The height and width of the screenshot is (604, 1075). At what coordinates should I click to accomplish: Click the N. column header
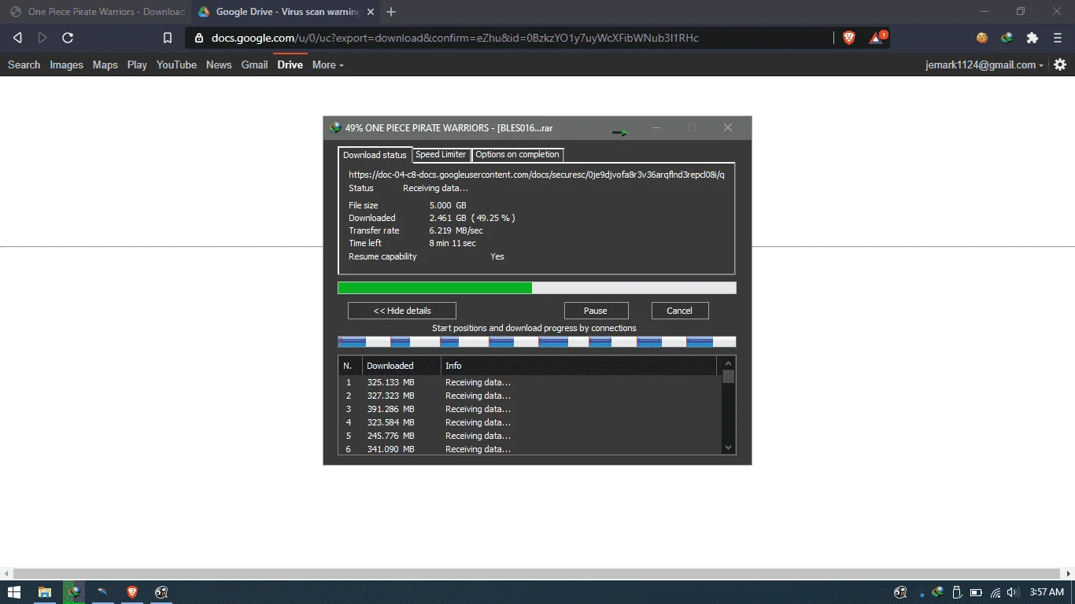350,366
